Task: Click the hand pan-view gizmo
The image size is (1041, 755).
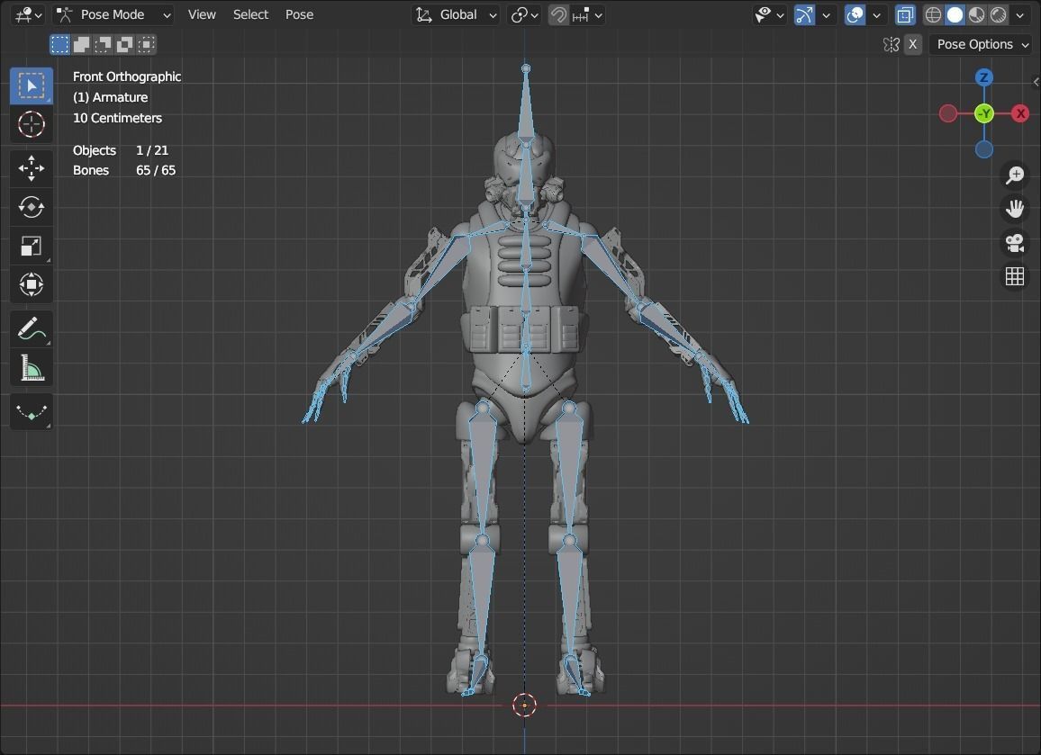Action: tap(1015, 209)
